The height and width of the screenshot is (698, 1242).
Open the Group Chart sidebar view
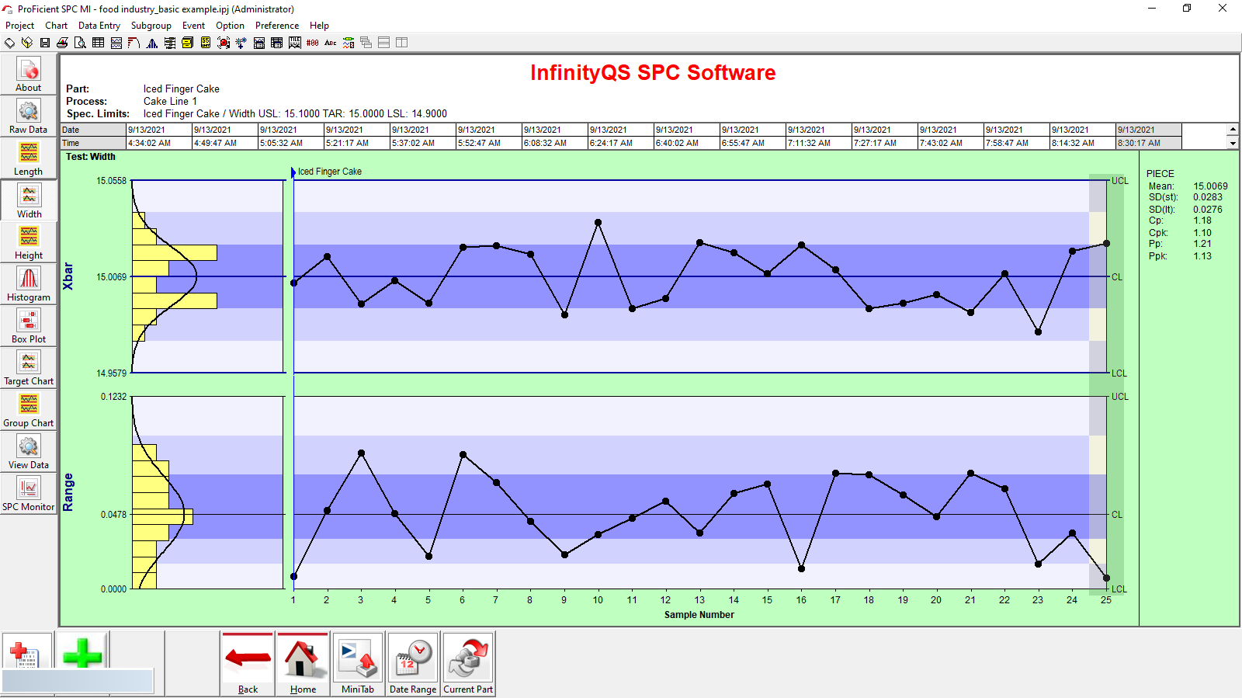coord(29,410)
